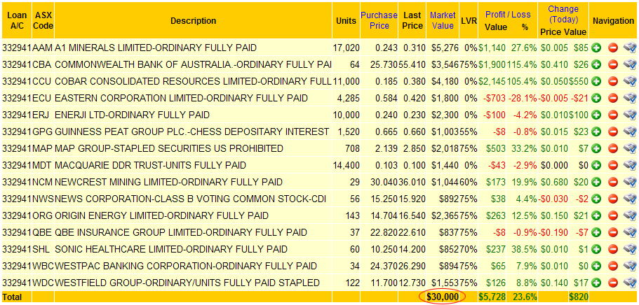The width and height of the screenshot is (639, 305).
Task: Click the Market Value column header link
Action: (443, 20)
